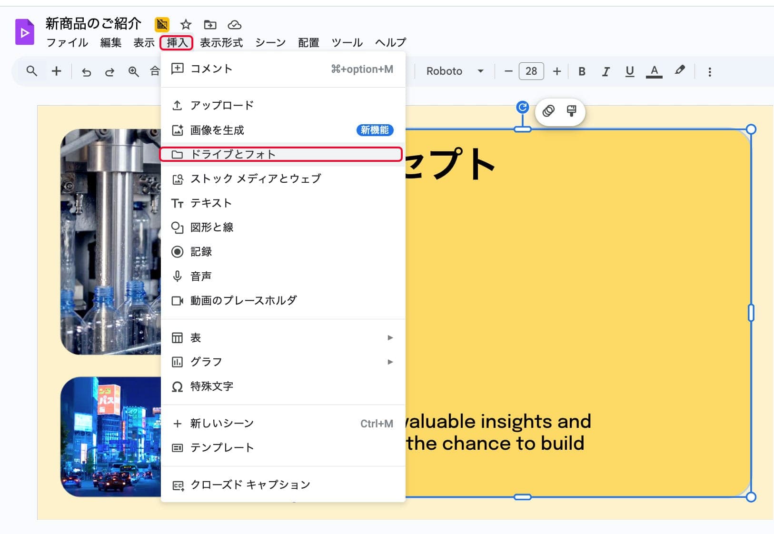Open the zoom magnifier tool
The height and width of the screenshot is (534, 774).
tap(134, 72)
